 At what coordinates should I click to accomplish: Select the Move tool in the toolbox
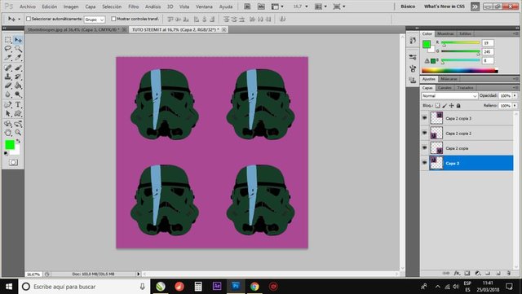[18, 40]
